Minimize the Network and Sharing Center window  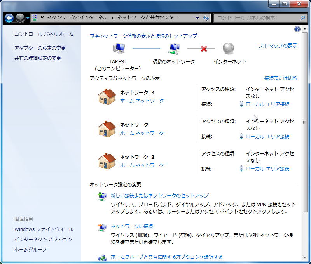tap(274, 4)
